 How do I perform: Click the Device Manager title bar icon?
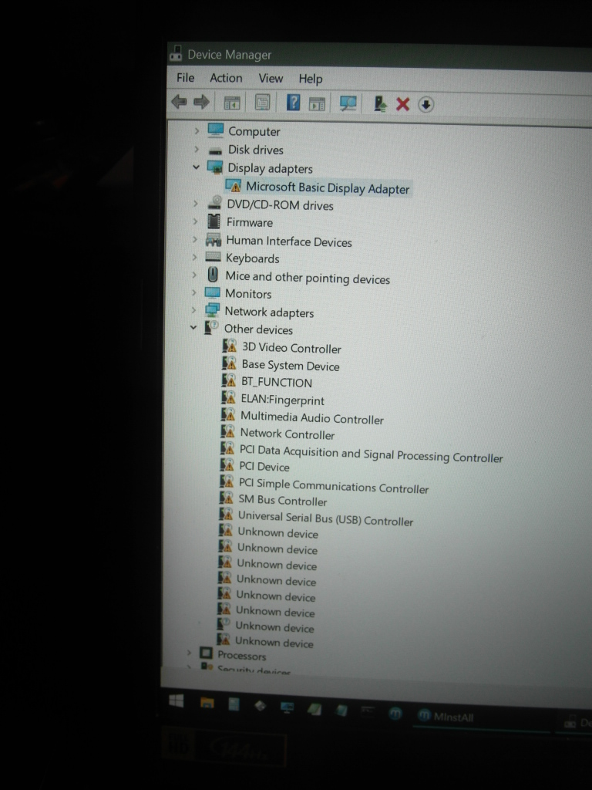coord(176,53)
